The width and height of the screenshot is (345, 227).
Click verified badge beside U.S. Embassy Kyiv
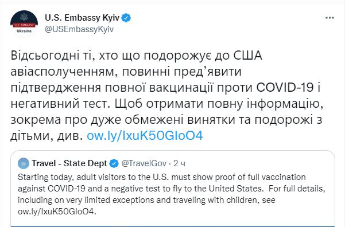point(126,18)
